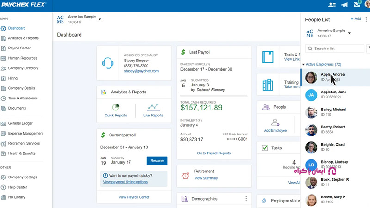
Task: Open Live Reports line chart icon
Action: tap(154, 107)
